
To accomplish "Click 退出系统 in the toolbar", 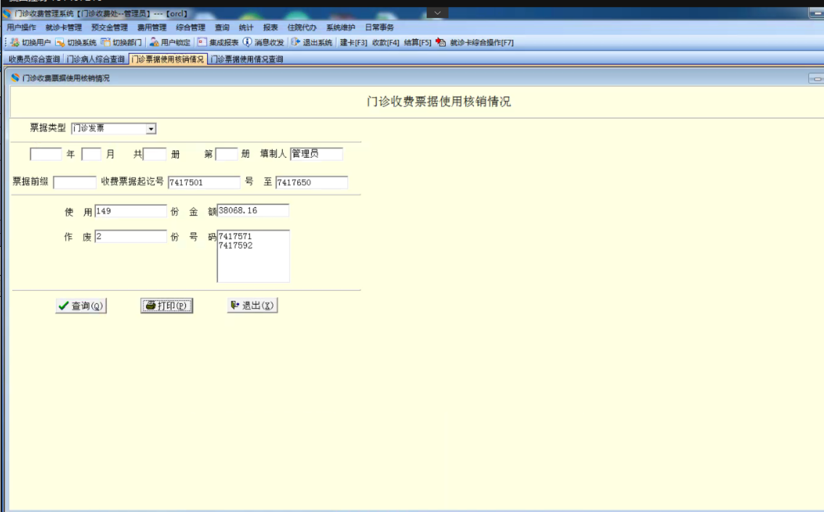I will 312,42.
